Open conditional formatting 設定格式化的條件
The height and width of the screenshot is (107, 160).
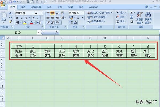tap(100, 13)
